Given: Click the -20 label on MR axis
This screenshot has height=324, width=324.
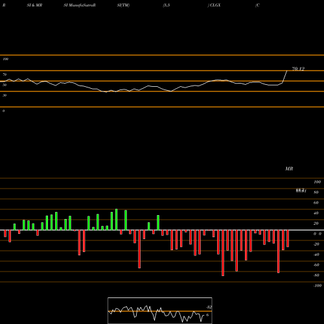Looking at the screenshot, I should tap(316, 244).
